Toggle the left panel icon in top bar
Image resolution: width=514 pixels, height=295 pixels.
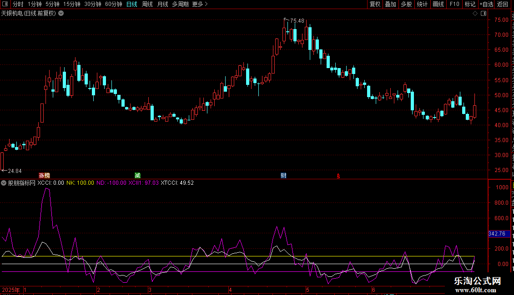point(5,4)
